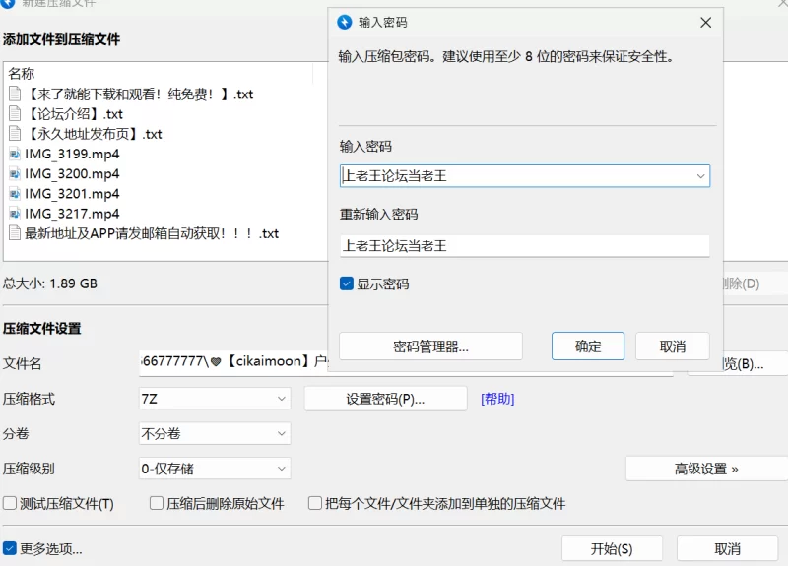Viewport: 788px width, 566px height.
Task: Click the 论坛介绍.txt document icon
Action: (x=15, y=114)
